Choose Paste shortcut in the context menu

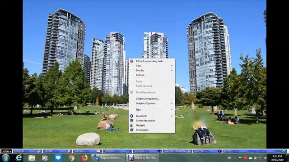tap(152, 86)
